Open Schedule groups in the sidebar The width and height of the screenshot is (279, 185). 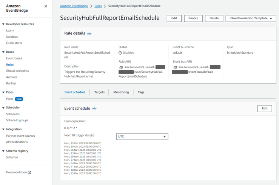click(17, 120)
